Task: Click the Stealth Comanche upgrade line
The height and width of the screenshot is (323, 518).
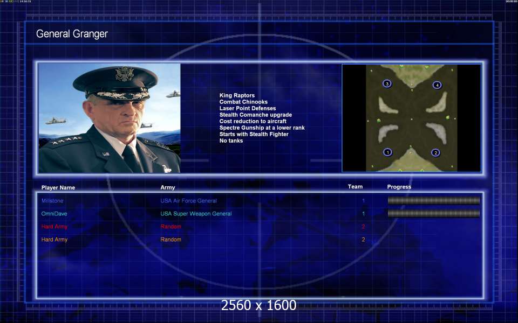Action: [256, 115]
